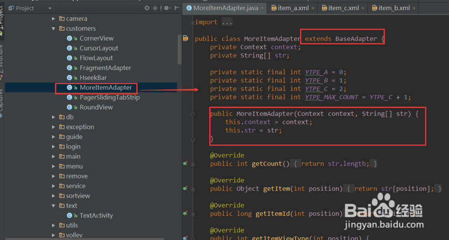Click the YTPE_MAX_COUNT constant name

tap(331, 97)
